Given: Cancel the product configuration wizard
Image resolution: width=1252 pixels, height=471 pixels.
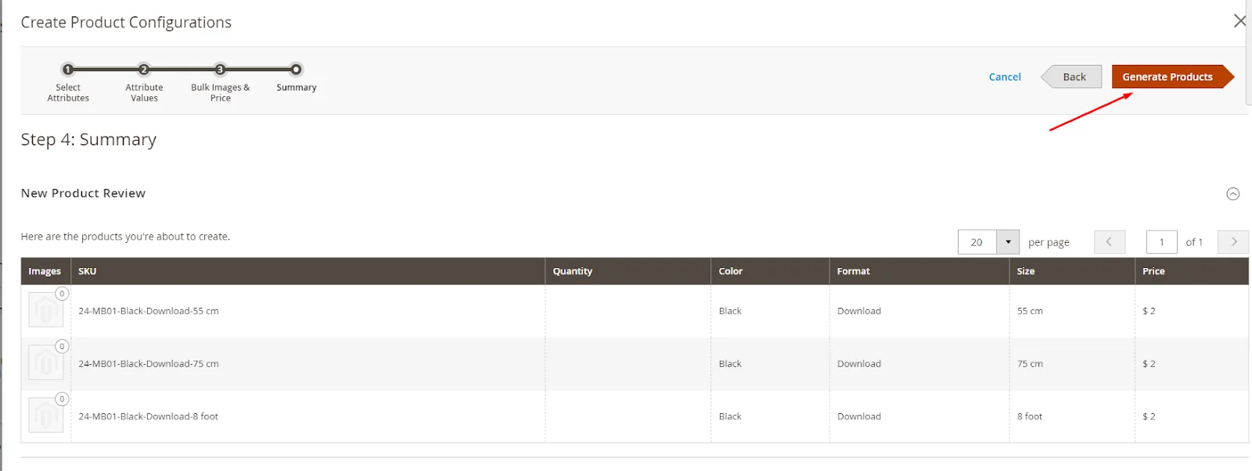Looking at the screenshot, I should click(1005, 77).
